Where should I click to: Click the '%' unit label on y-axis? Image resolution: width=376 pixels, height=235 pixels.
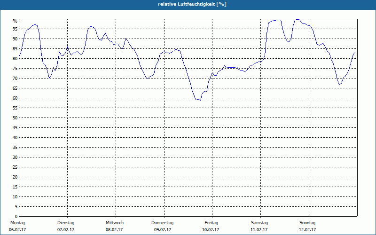[x=15, y=21]
